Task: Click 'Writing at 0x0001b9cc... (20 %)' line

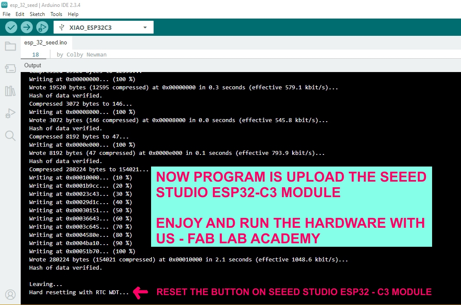Action: coord(81,186)
